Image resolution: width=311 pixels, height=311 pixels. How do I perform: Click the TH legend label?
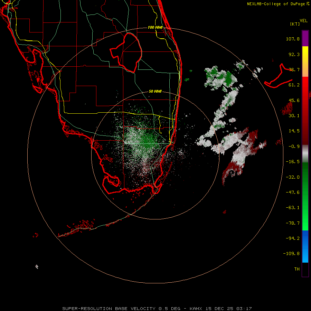297,269
